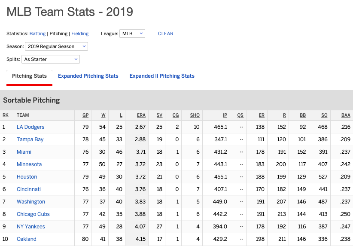The height and width of the screenshot is (246, 353).
Task: Open Expanded II Pitching Stats tab
Action: 162,76
